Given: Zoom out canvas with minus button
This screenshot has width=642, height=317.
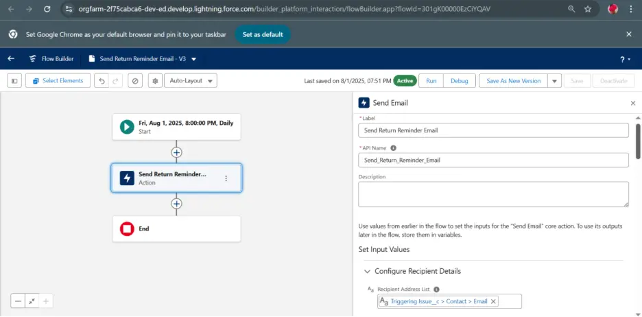Looking at the screenshot, I should pos(19,301).
